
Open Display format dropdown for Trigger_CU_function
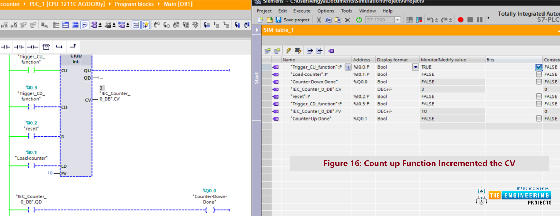416,67
